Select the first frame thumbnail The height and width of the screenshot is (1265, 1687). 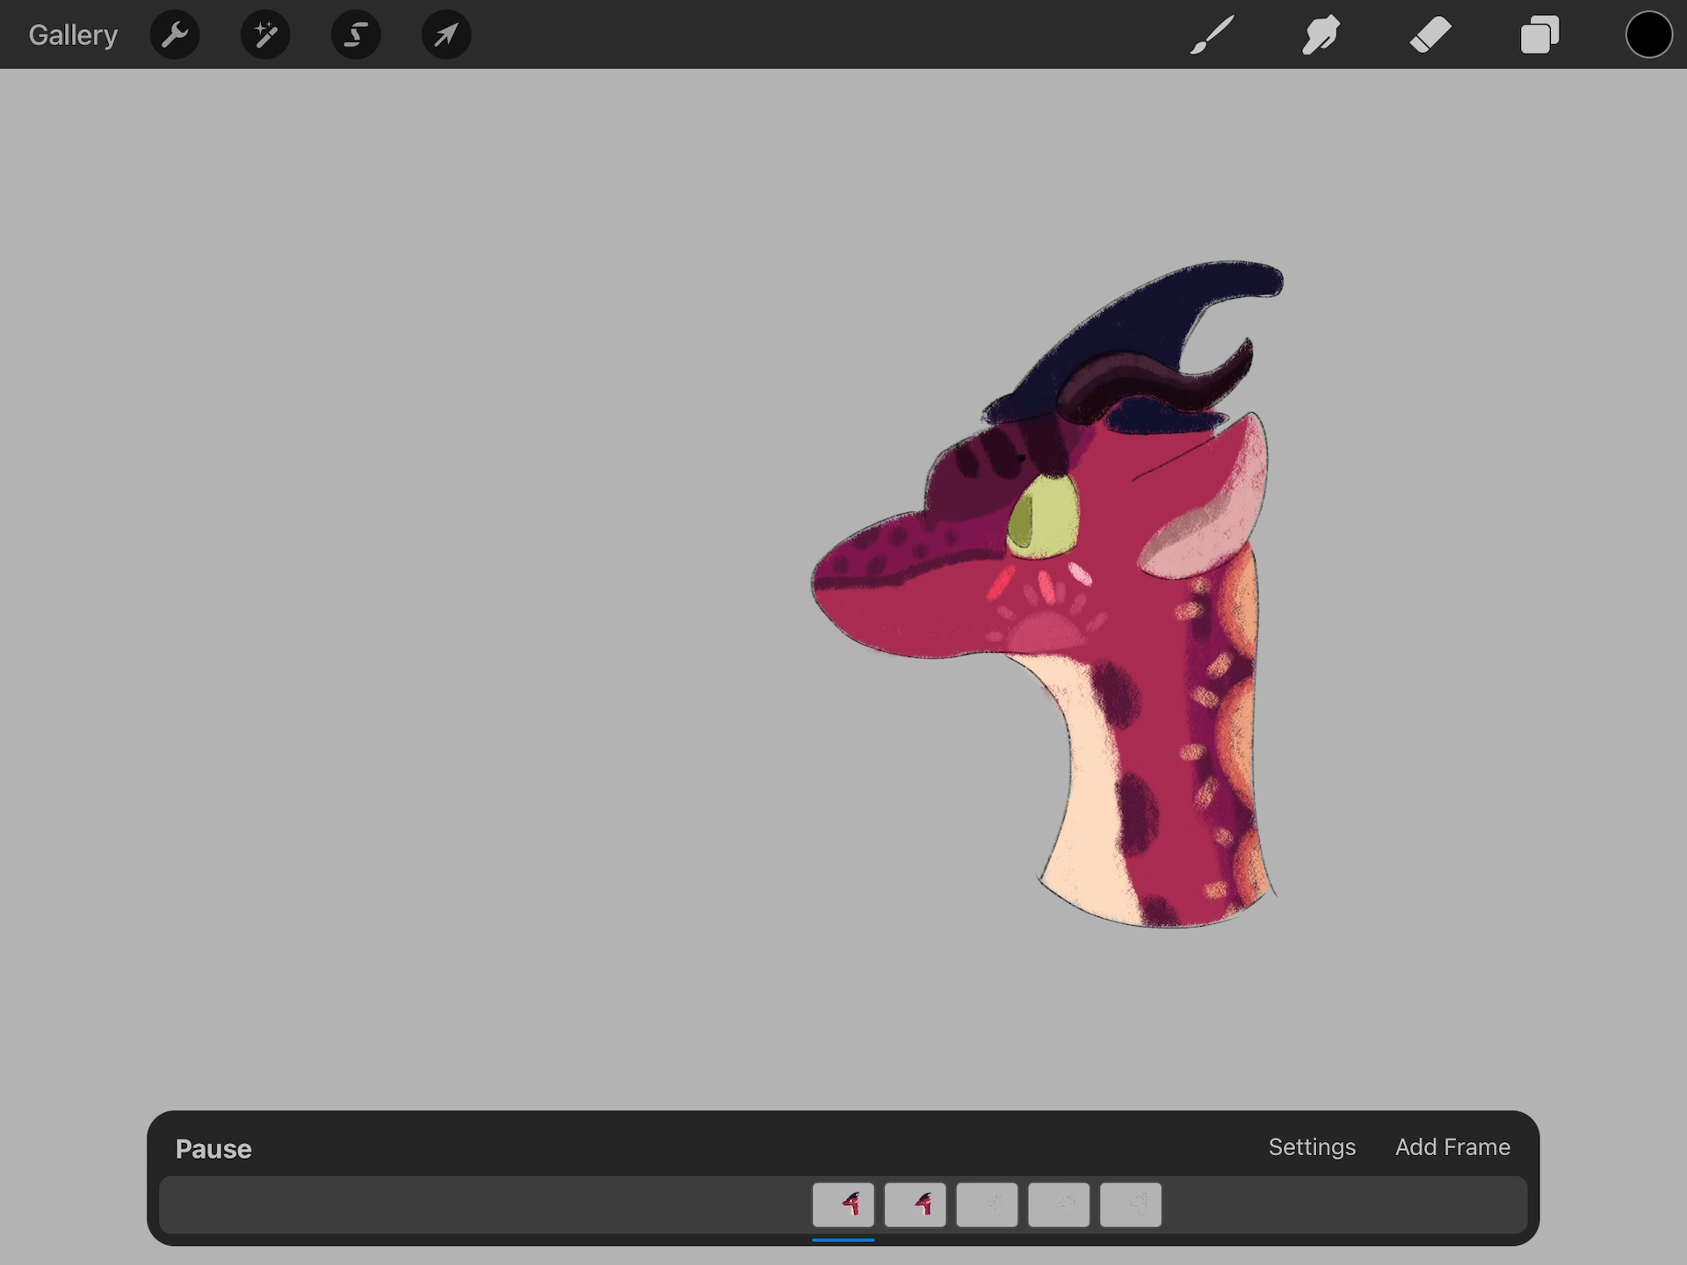coord(843,1205)
